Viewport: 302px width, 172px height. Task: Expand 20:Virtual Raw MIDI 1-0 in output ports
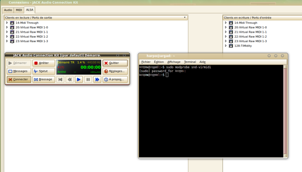(7, 27)
